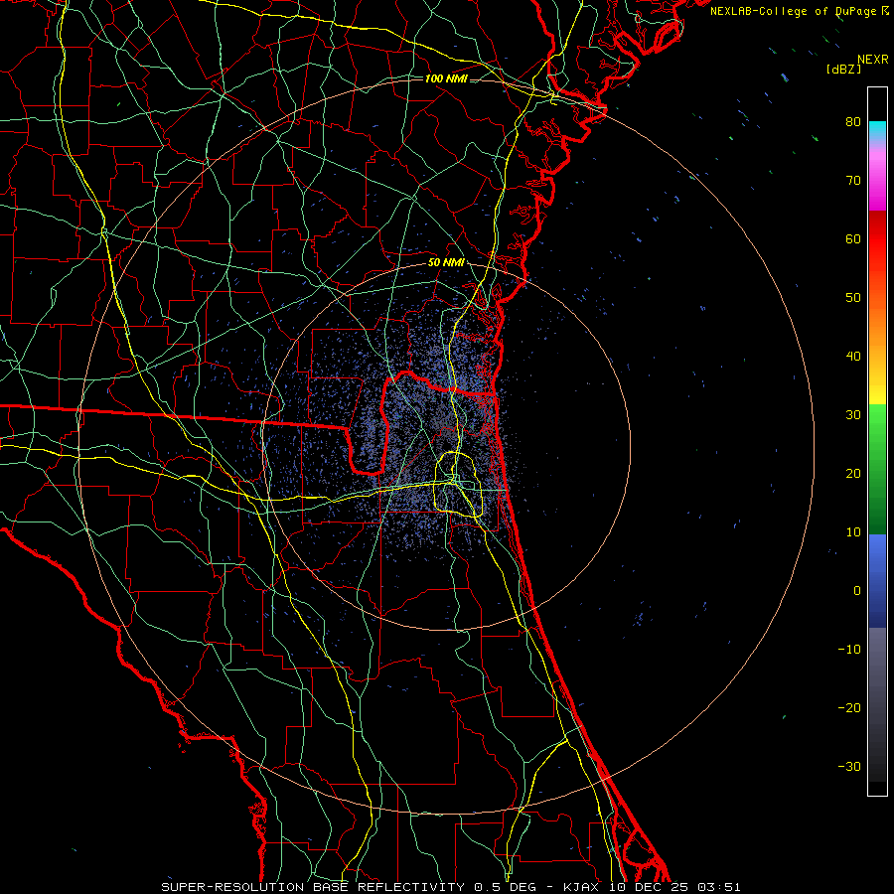Select the 80 value on the dBZ scale
Image resolution: width=894 pixels, height=894 pixels.
pyautogui.click(x=853, y=122)
